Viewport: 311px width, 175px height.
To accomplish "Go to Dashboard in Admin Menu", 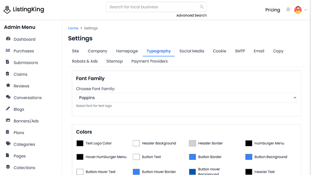I will pos(24,39).
